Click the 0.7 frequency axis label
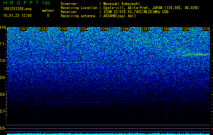The height and width of the screenshot is (135, 213). tap(3, 111)
